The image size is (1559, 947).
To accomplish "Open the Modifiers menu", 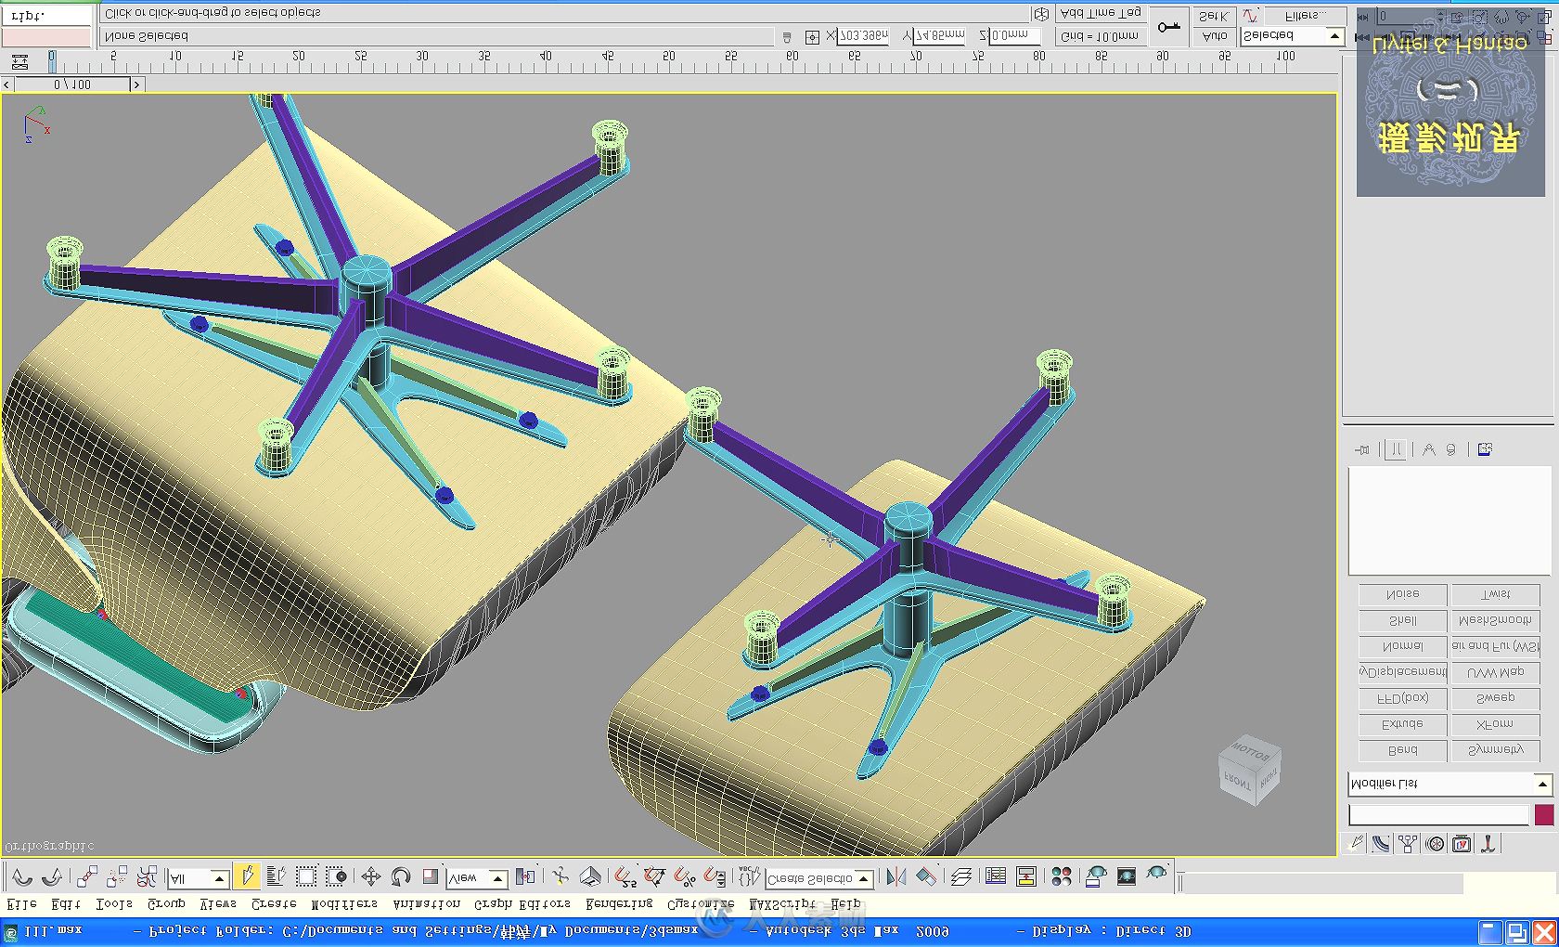I will (344, 903).
